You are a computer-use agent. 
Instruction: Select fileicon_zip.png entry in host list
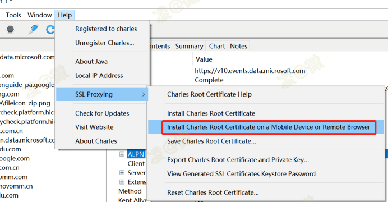coord(25,103)
